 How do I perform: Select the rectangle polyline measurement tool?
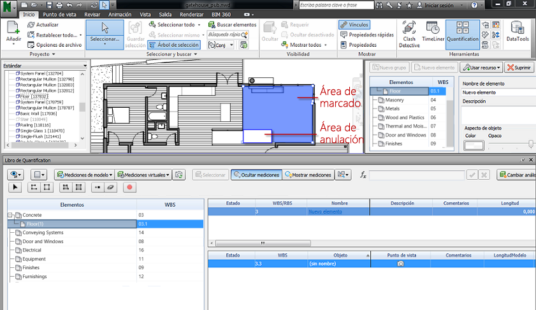click(47, 187)
